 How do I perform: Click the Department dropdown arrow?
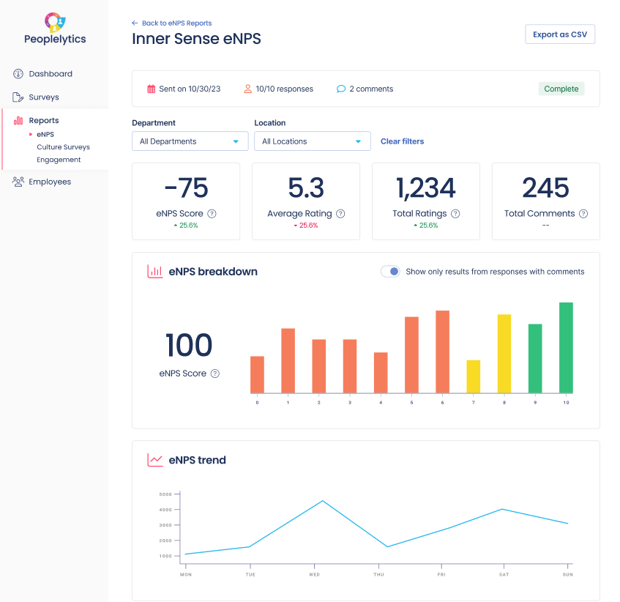coord(236,141)
